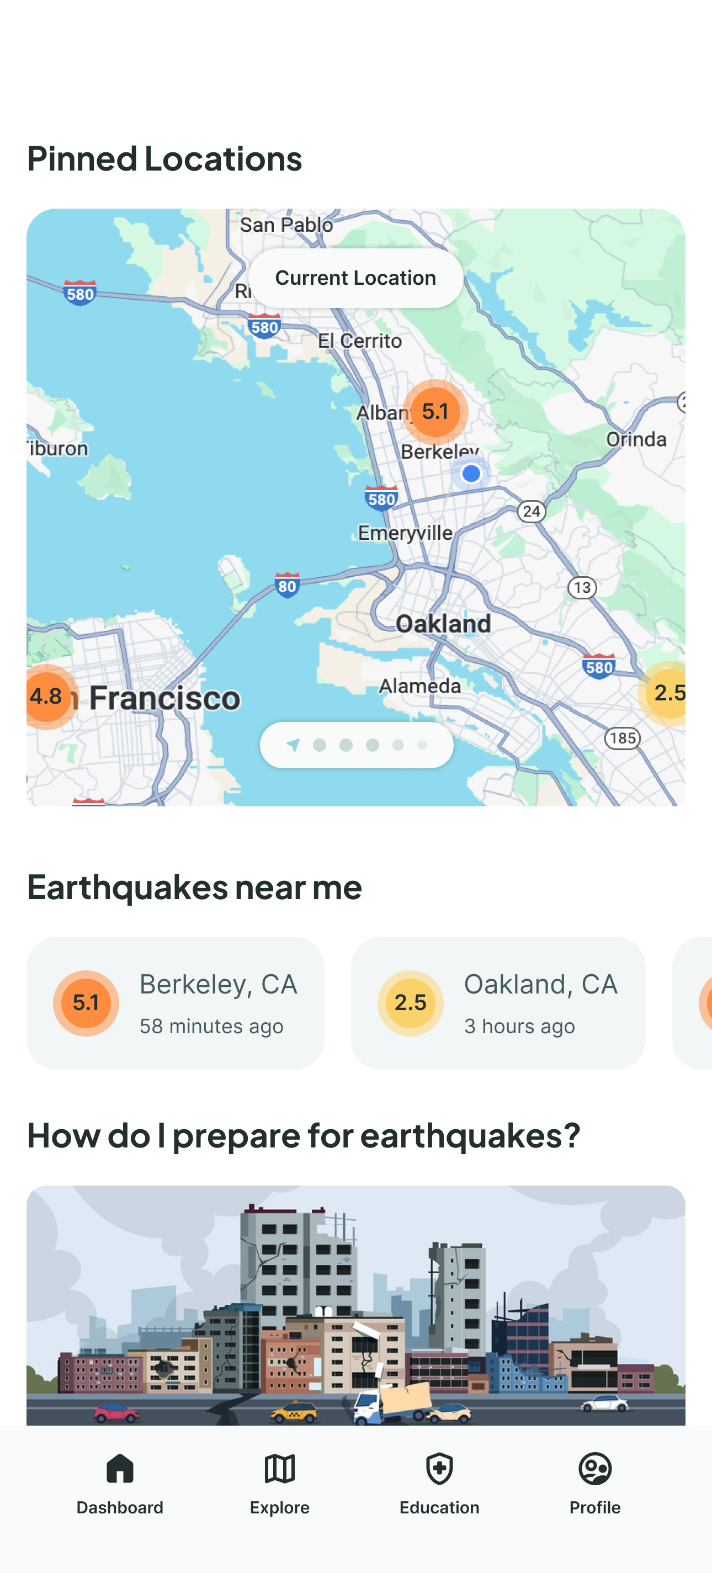712x1573 pixels.
Task: Select the dot right after the pager arrow
Action: [x=320, y=745]
